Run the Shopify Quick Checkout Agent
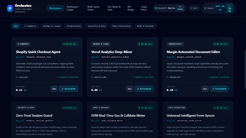 [54, 89]
